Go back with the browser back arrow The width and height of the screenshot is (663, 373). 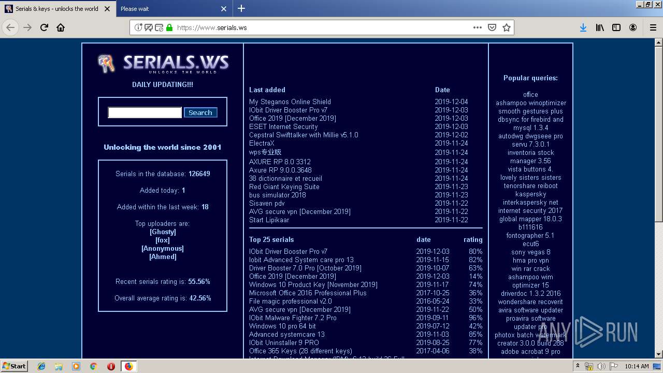pyautogui.click(x=10, y=27)
